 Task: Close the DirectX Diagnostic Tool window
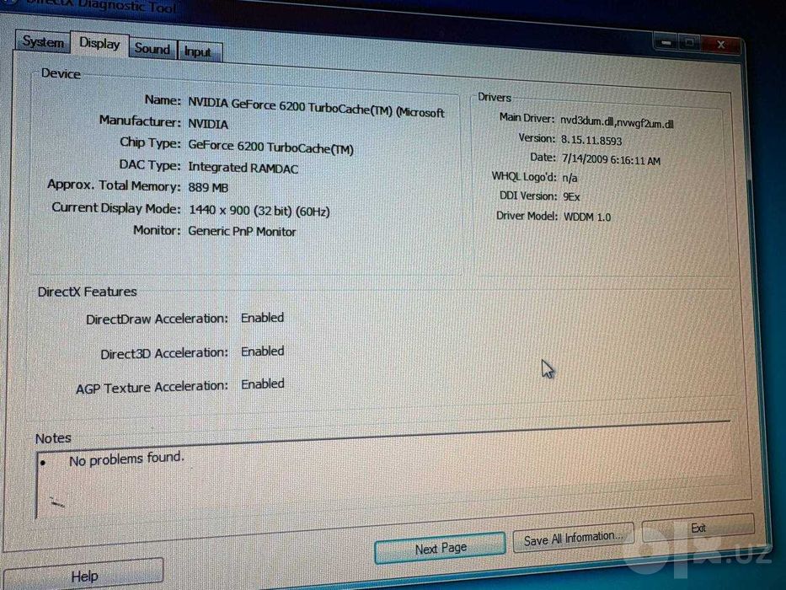tap(721, 44)
